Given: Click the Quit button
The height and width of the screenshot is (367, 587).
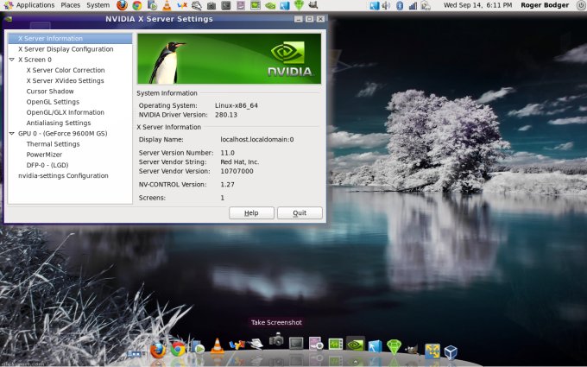Looking at the screenshot, I should click(x=300, y=212).
